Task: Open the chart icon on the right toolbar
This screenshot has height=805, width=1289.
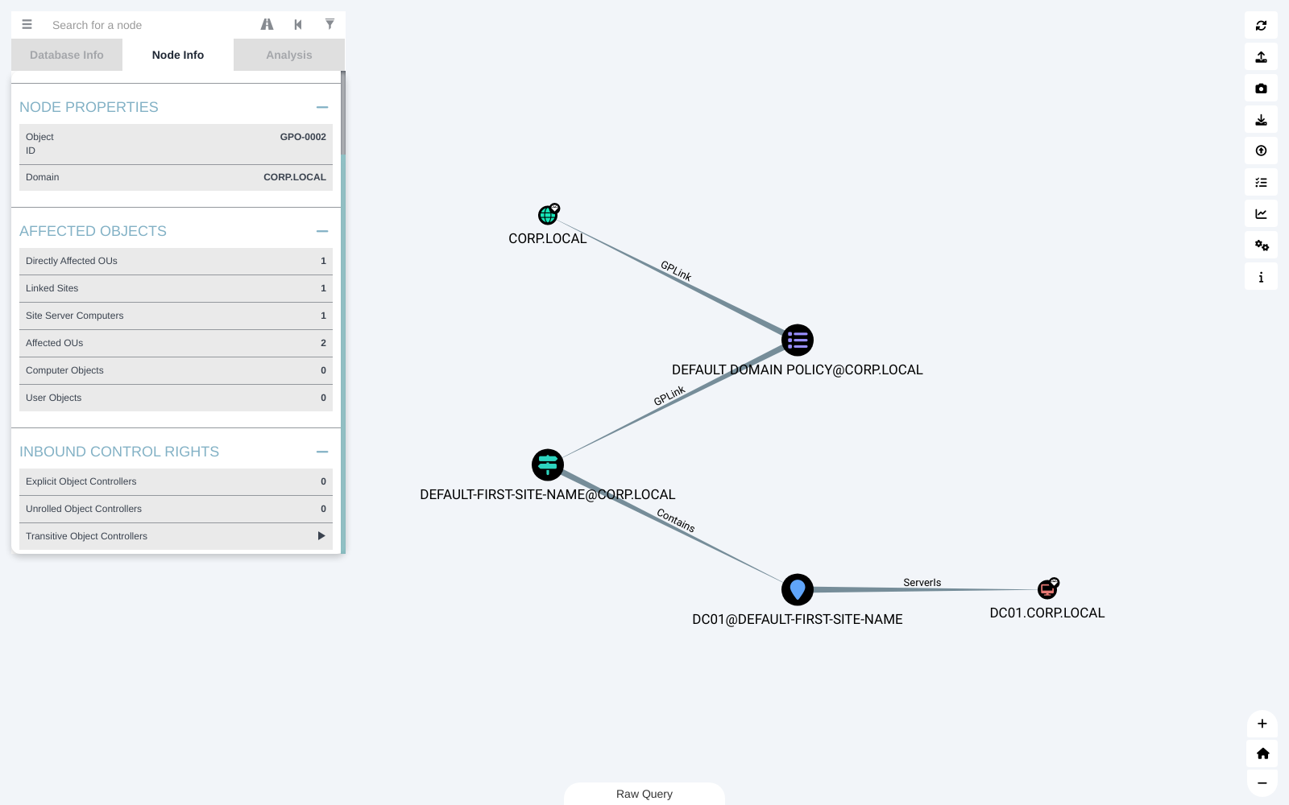Action: [x=1261, y=214]
